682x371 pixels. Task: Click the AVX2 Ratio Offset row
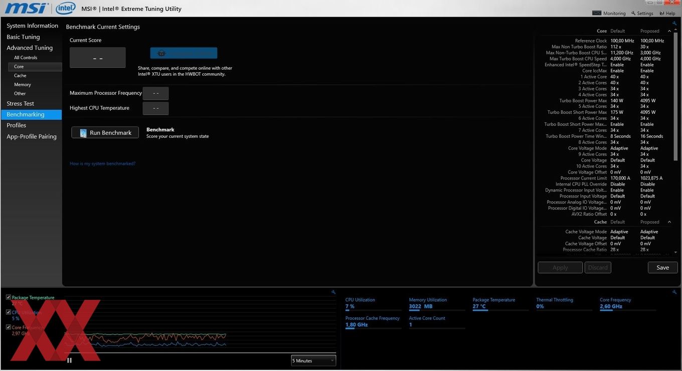[x=606, y=214]
